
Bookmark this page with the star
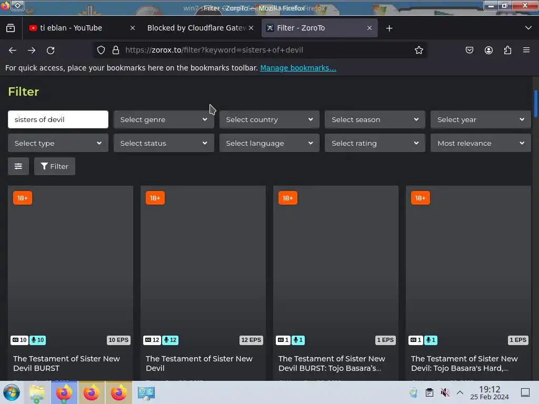click(418, 50)
